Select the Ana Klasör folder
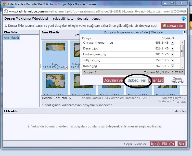The height and width of the screenshot is (156, 192). pos(12,37)
